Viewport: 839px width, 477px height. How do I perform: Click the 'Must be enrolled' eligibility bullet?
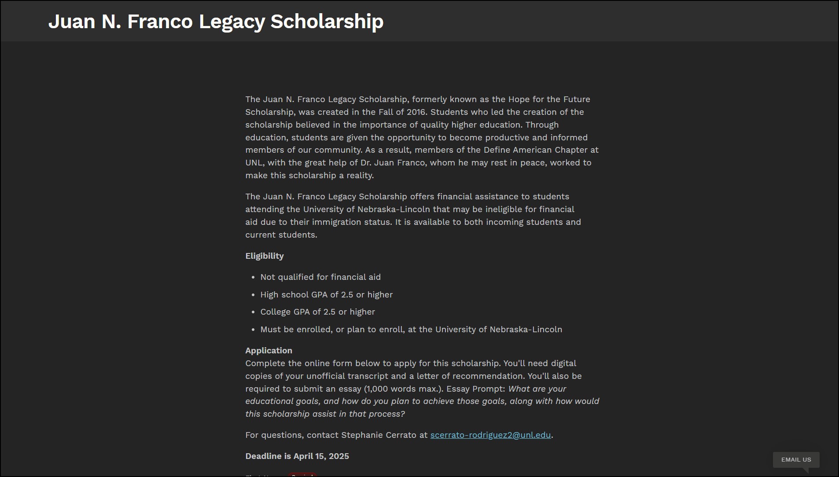[x=411, y=330]
